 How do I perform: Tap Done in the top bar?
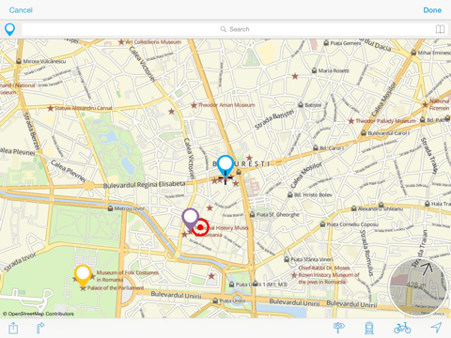click(x=432, y=10)
